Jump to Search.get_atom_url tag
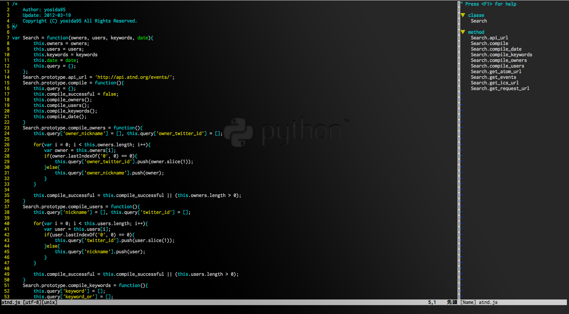 (496, 72)
